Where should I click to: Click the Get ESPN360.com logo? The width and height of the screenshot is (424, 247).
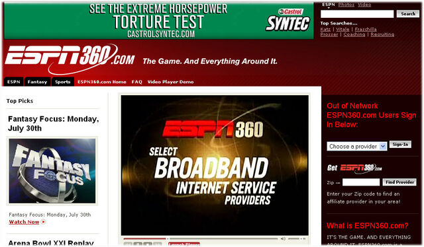click(x=355, y=168)
